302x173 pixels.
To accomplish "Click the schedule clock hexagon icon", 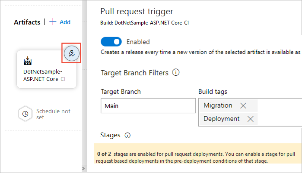I will [25, 114].
